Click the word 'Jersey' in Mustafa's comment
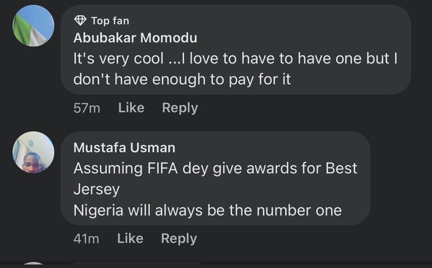The height and width of the screenshot is (268, 432). coord(96,189)
